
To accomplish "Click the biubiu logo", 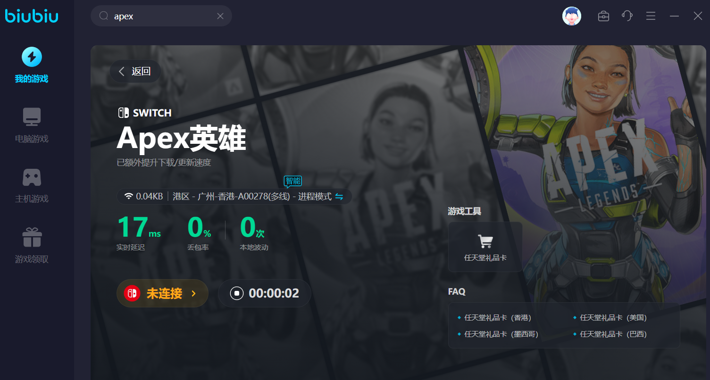I will (x=32, y=16).
